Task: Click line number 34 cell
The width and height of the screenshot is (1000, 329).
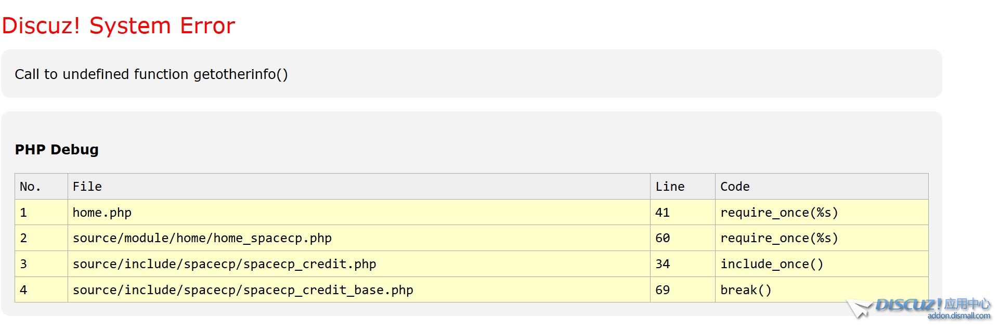Action: coord(663,264)
